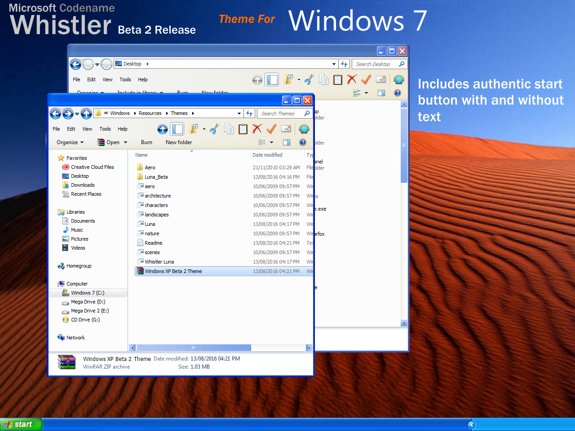Toggle navigation pane in Themes window toolbar

pyautogui.click(x=177, y=129)
